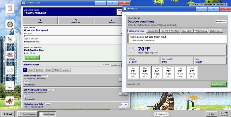Filter quests by Nature
The width and height of the screenshot is (231, 117).
point(31,70)
